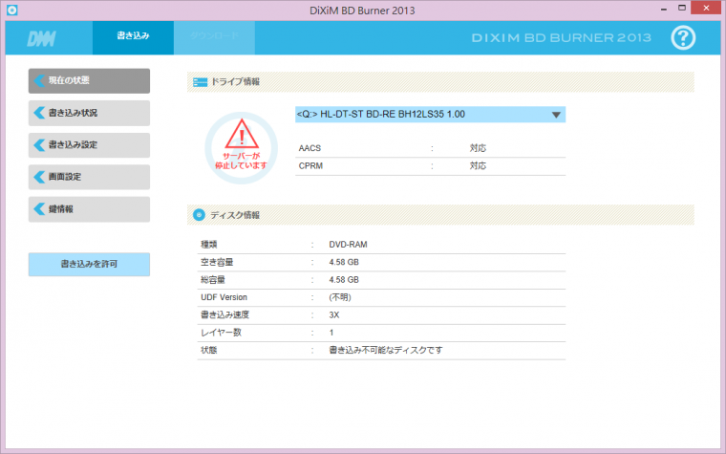Click the CPRM 対応 value

pos(478,166)
